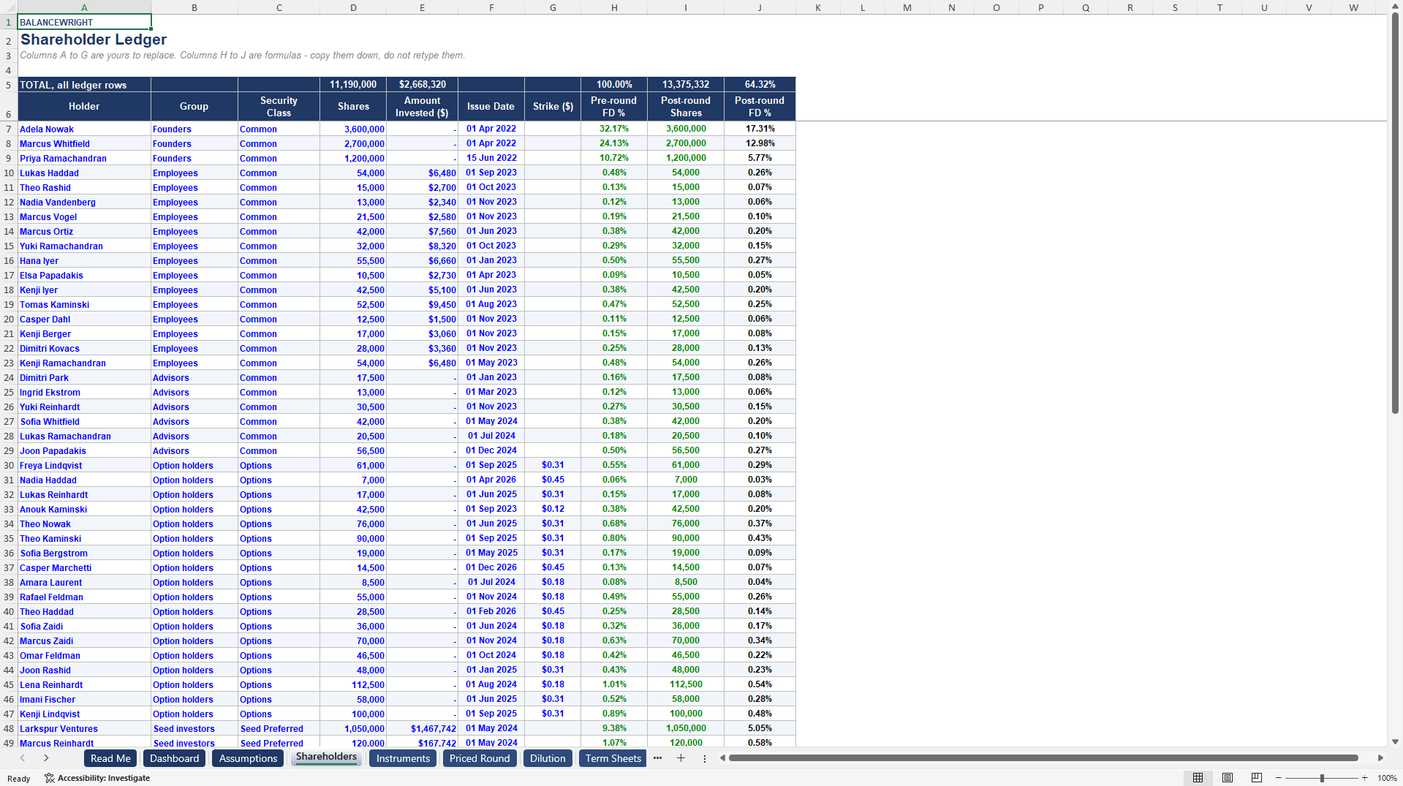1403x786 pixels.
Task: Select the Shareholders sheet tab
Action: (x=326, y=757)
